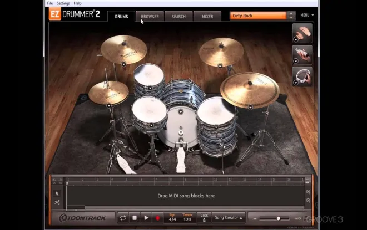
Task: Zoom in on the song track
Action: [x=308, y=192]
